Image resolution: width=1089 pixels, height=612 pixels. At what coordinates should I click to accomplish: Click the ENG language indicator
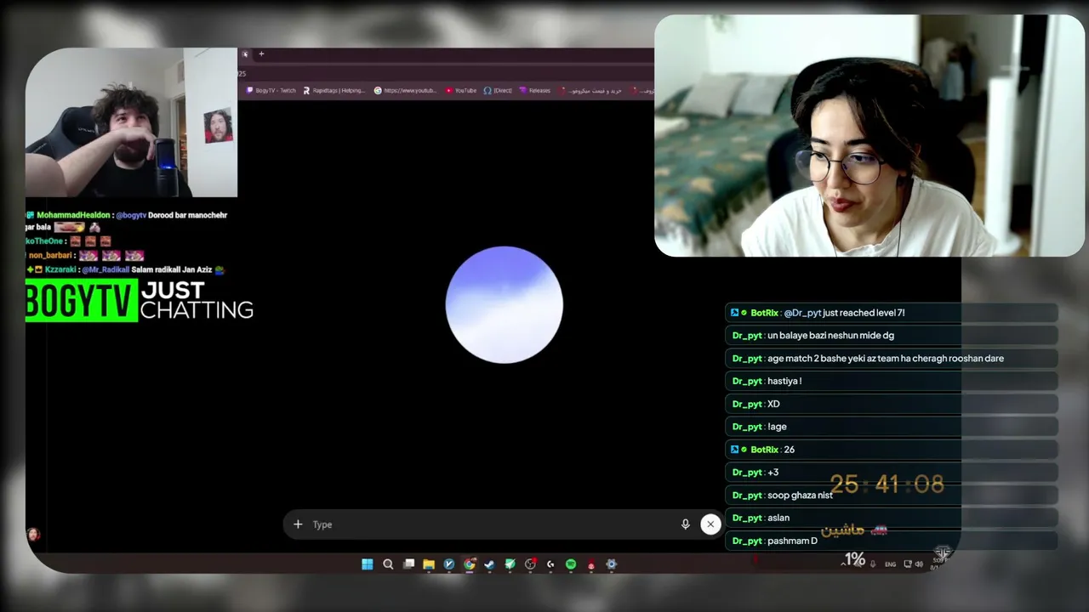pos(890,564)
